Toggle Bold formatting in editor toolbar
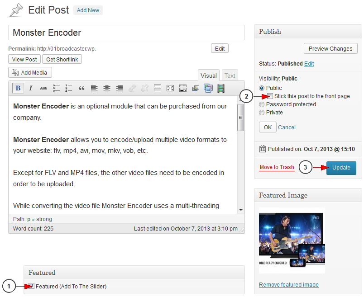Screen dimensions: 364x297 click(x=18, y=88)
